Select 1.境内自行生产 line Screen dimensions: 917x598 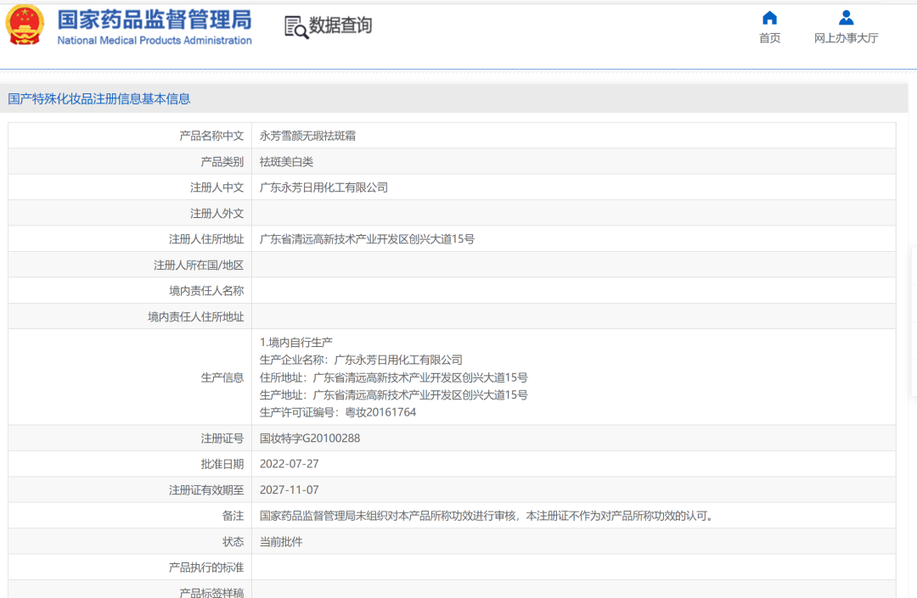[296, 342]
